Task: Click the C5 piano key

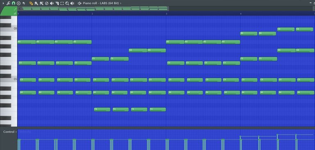Action: pos(9,80)
